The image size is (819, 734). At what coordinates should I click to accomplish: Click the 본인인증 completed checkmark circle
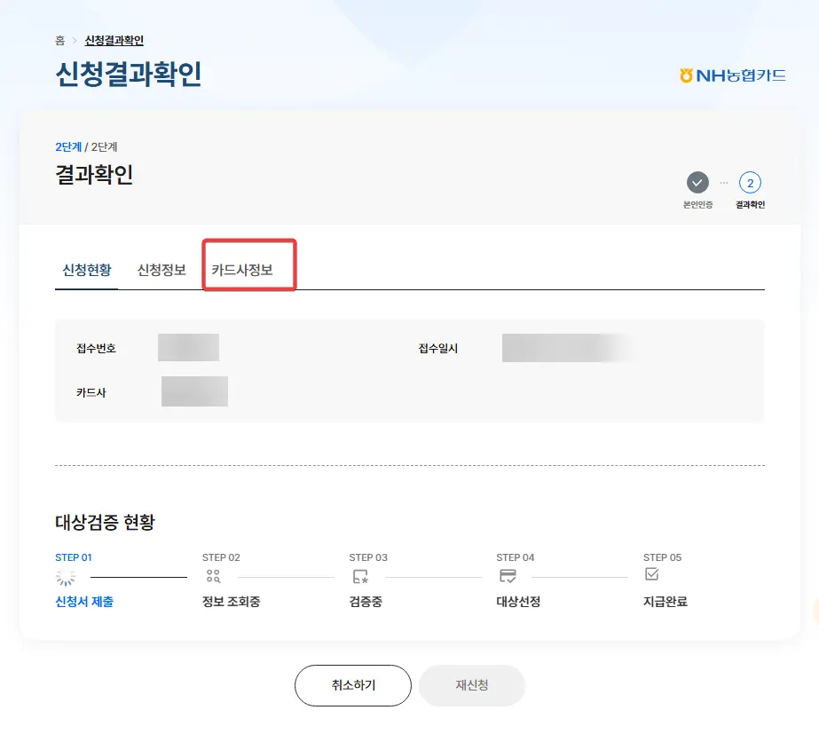[697, 182]
